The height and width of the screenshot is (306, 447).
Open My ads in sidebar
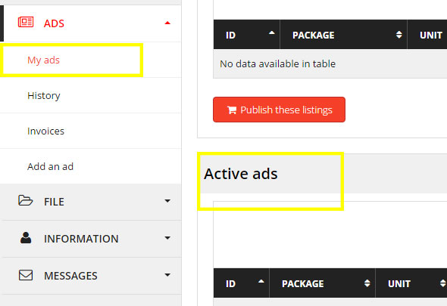coord(44,60)
